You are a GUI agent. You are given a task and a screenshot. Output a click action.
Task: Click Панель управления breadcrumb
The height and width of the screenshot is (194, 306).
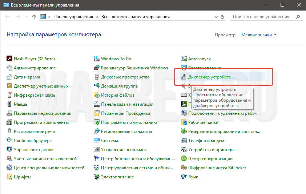[73, 17]
